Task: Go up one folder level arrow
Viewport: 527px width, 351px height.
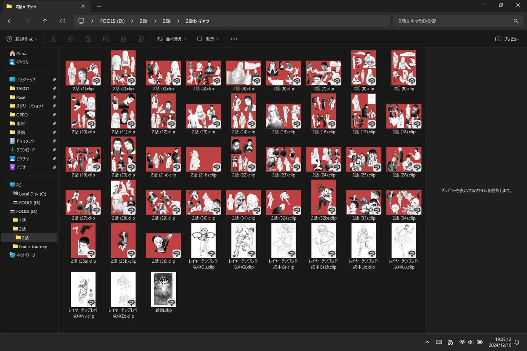Action: pyautogui.click(x=45, y=21)
